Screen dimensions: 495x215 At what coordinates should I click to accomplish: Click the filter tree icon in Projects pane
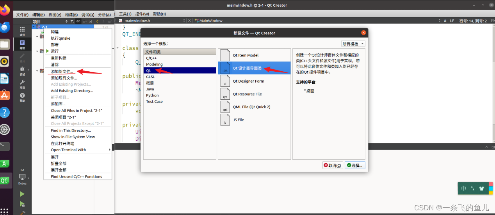coord(72,21)
